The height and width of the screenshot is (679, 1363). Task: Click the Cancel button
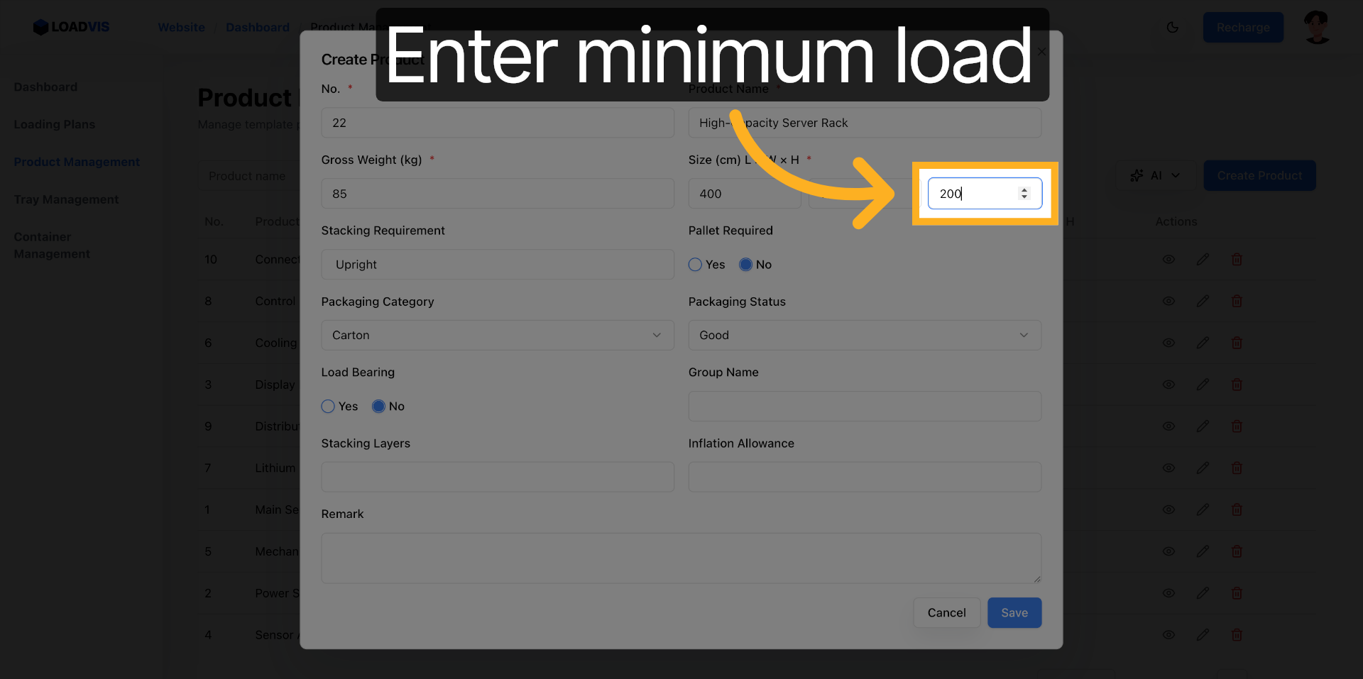coord(946,613)
